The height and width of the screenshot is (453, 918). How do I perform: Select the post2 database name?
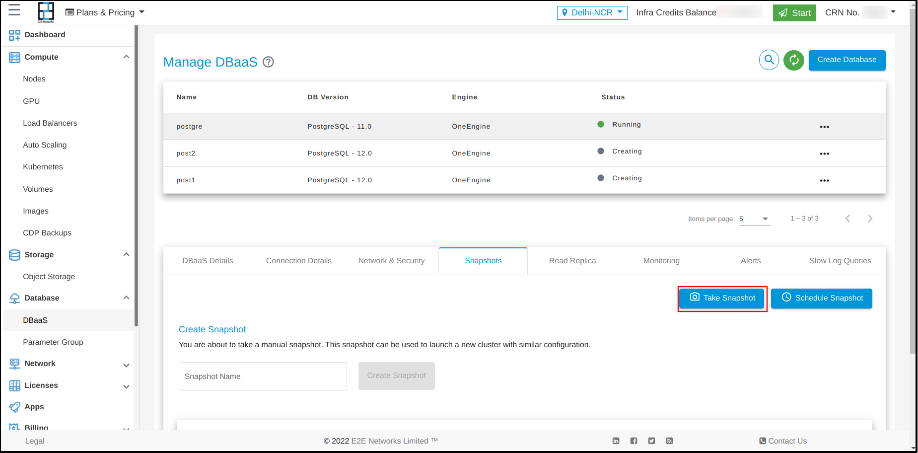tap(186, 153)
